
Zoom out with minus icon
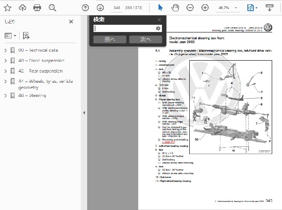pos(190,8)
